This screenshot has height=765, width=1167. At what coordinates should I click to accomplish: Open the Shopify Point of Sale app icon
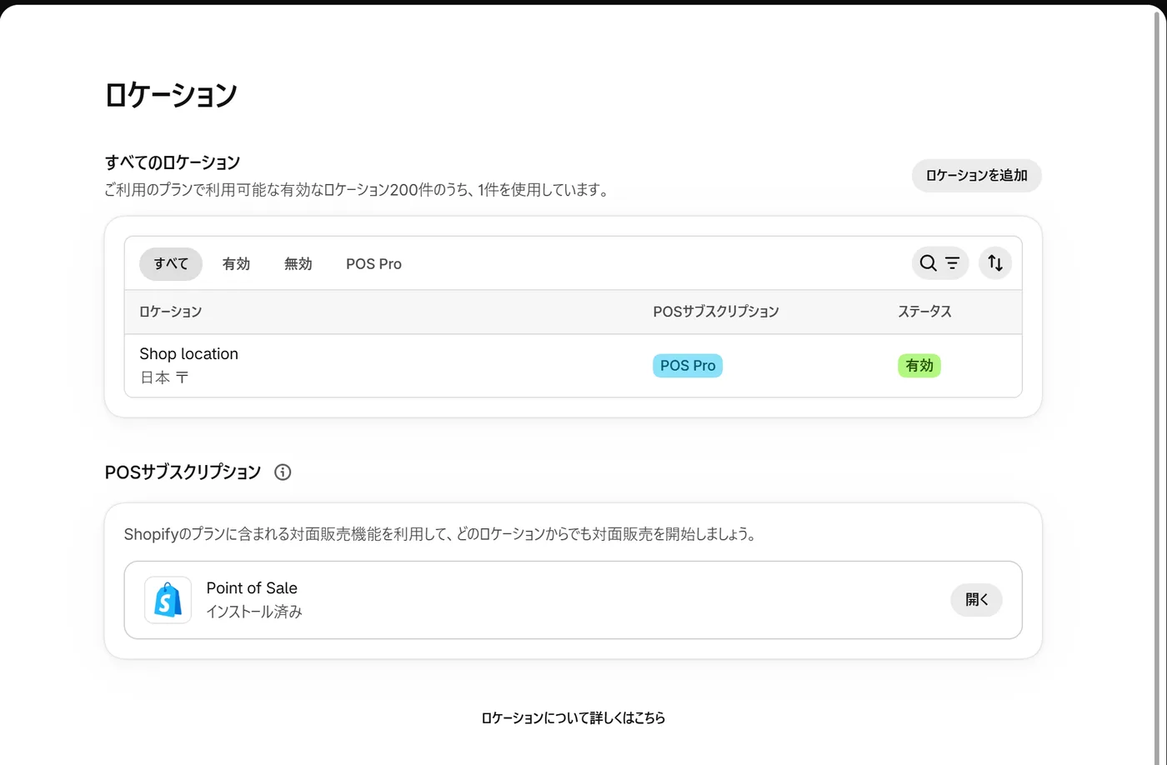point(168,600)
